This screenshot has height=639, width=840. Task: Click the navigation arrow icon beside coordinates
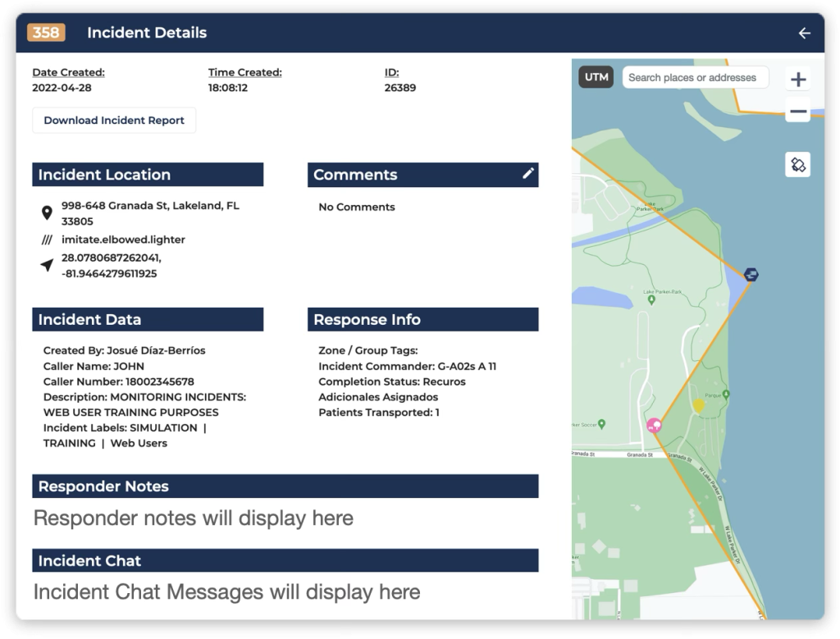click(x=47, y=265)
